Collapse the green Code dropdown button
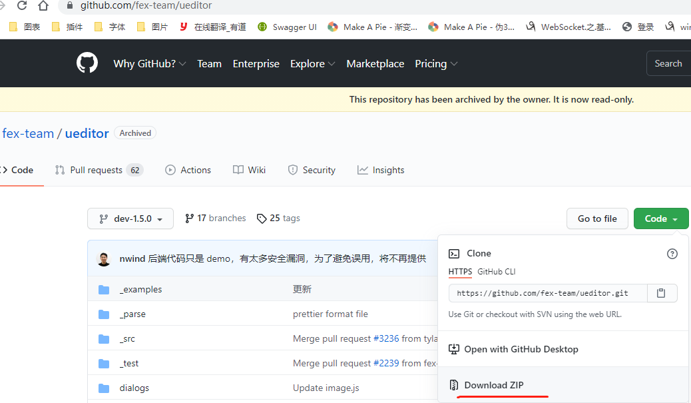This screenshot has height=403, width=691. 661,218
